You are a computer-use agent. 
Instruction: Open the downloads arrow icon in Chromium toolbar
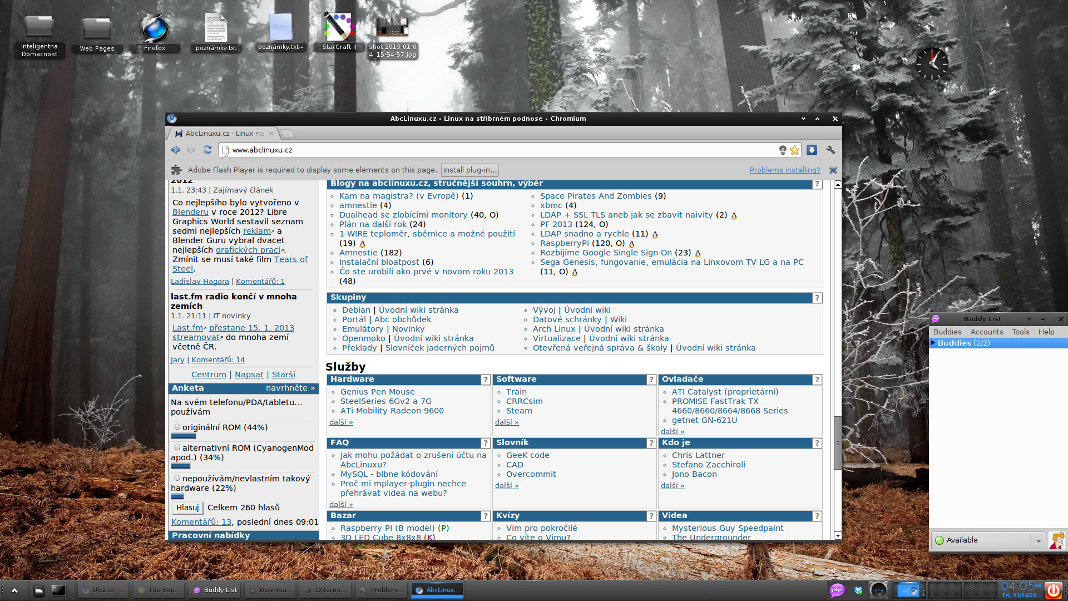(812, 150)
